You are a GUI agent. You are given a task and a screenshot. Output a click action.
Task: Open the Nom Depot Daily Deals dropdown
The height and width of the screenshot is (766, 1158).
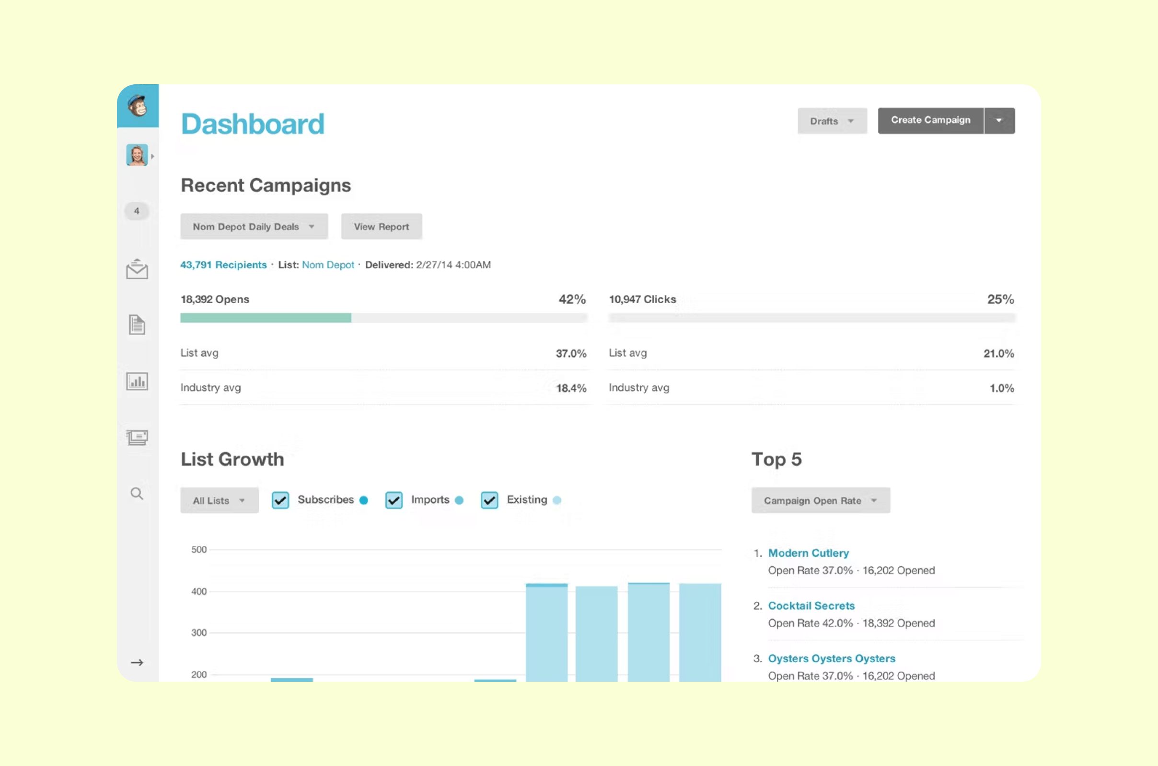(x=254, y=226)
